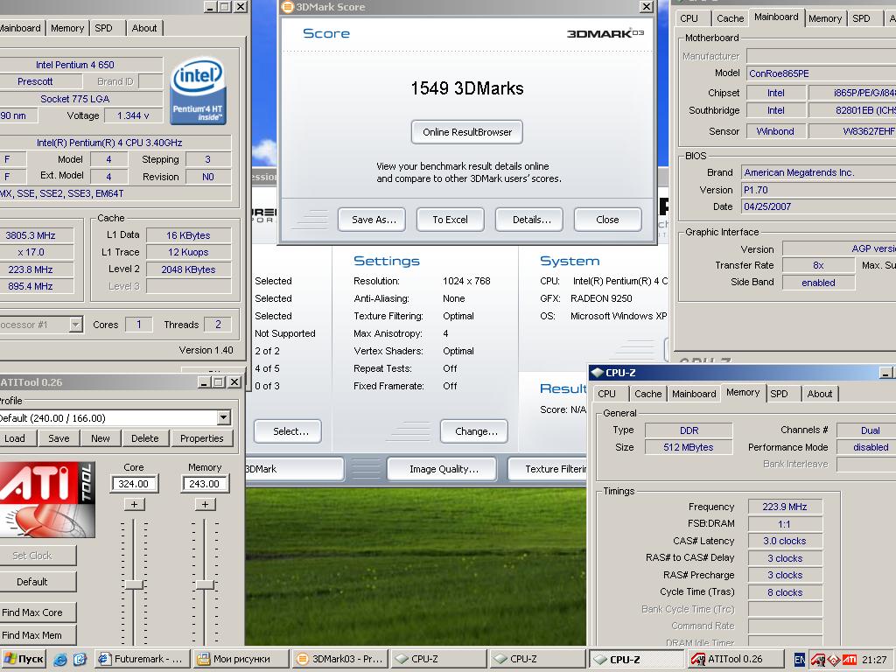
Task: Click Online ResultBrowser button
Action: (467, 132)
